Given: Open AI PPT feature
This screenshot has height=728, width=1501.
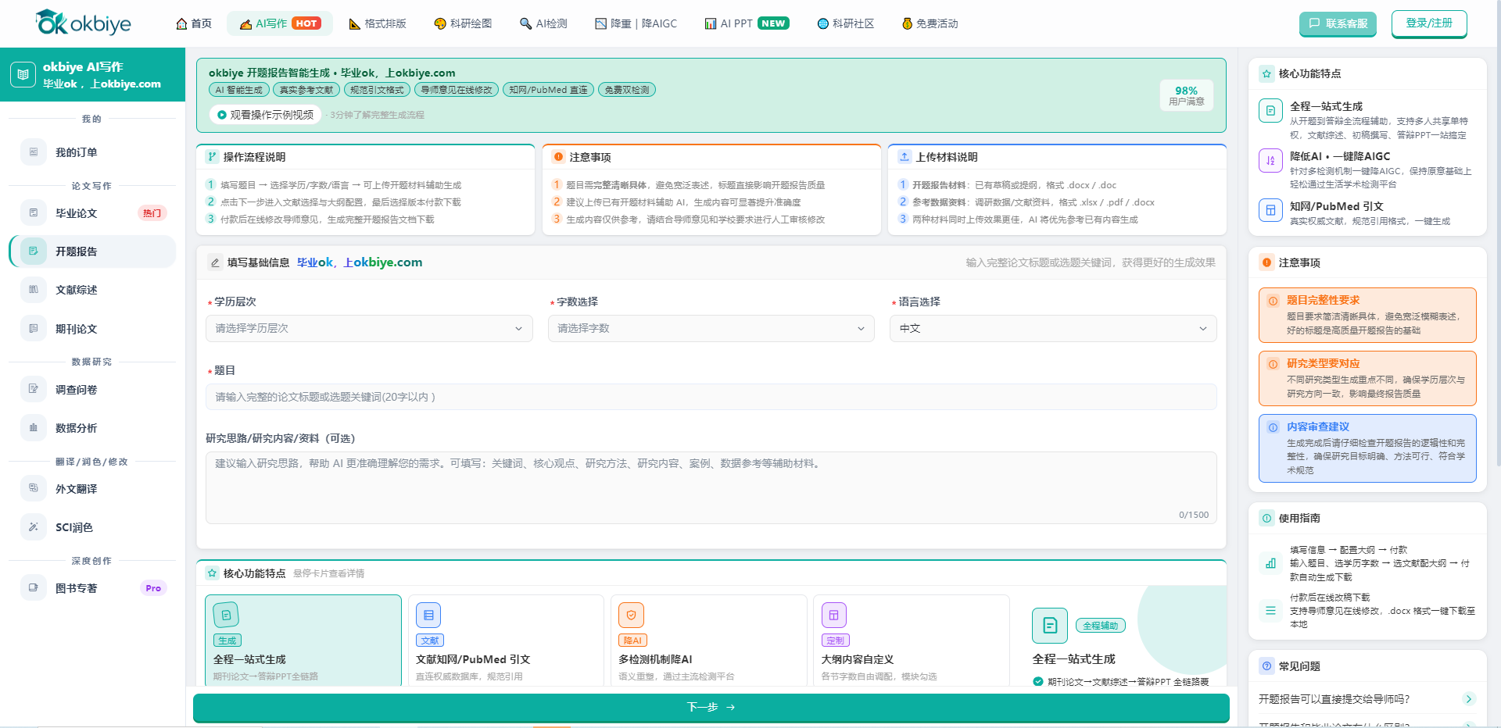Looking at the screenshot, I should click(x=747, y=23).
